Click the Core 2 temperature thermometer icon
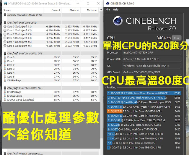The width and height of the screenshot is (189, 155). [5, 65]
